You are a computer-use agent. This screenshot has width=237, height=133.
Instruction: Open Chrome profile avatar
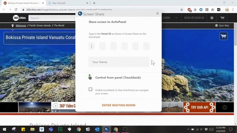[x=227, y=10]
